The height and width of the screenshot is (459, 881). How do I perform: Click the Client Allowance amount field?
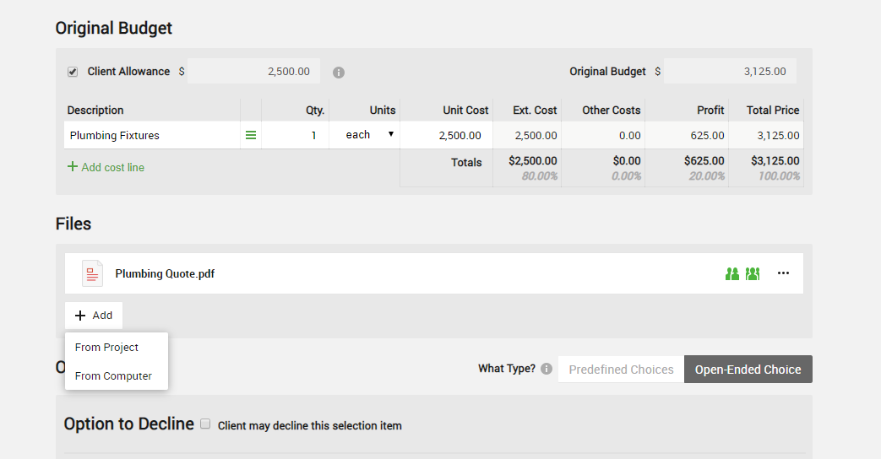[x=253, y=72]
